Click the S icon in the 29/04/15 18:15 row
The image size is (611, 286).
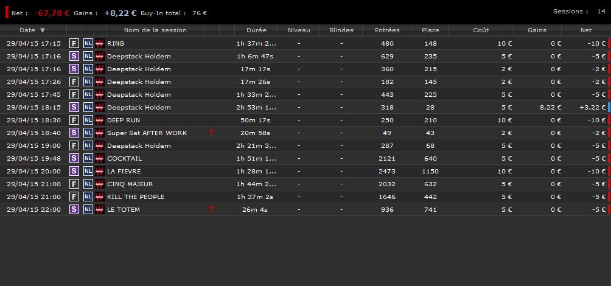pyautogui.click(x=74, y=107)
